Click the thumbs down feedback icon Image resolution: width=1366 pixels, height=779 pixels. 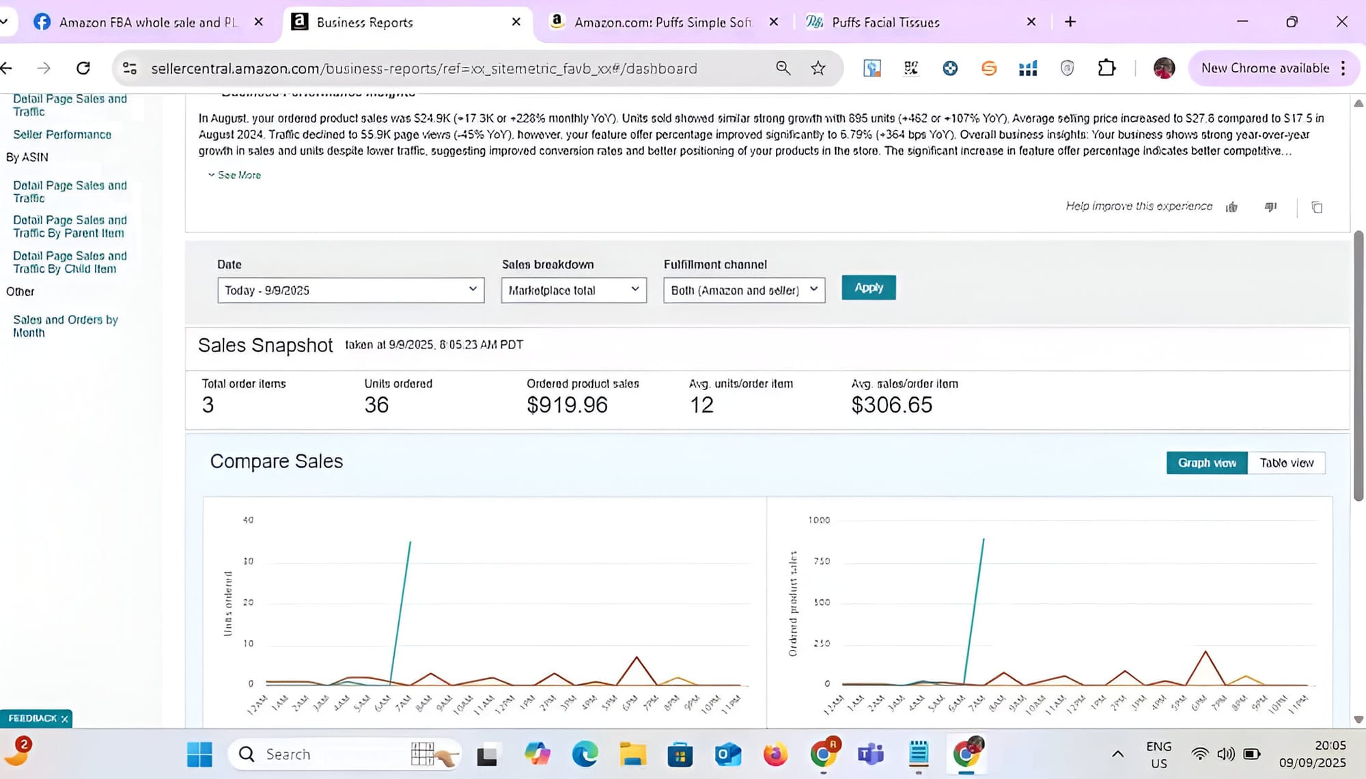click(x=1270, y=207)
